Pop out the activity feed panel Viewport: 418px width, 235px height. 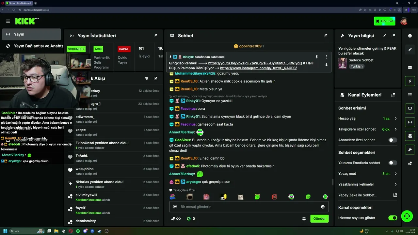155,78
